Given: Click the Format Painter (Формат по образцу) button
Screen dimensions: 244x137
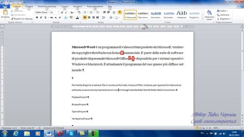Looking at the screenshot, I should [22, 19].
